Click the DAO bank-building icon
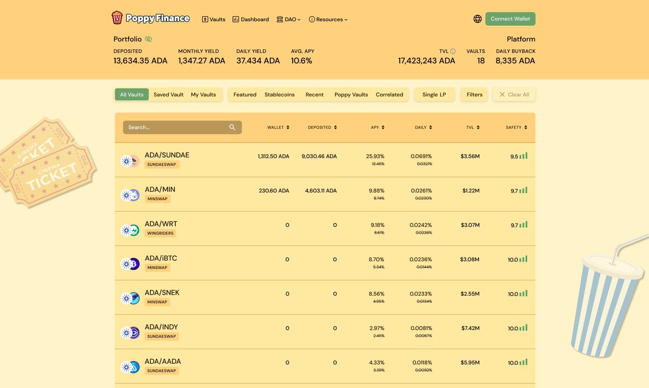649x388 pixels. pos(280,19)
